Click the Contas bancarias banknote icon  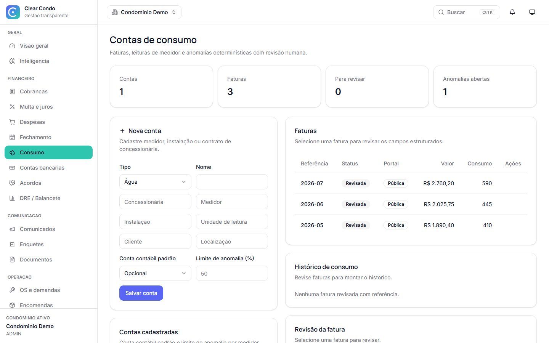[x=12, y=168]
